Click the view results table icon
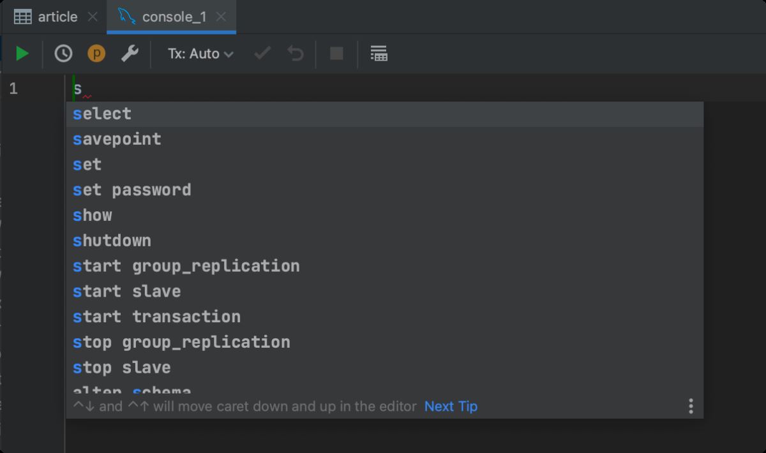This screenshot has height=453, width=766. click(x=379, y=54)
